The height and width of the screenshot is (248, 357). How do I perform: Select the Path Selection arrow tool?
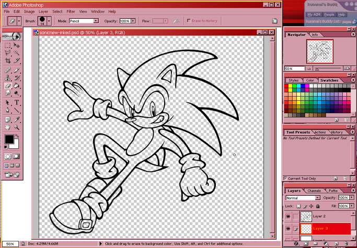click(8, 103)
